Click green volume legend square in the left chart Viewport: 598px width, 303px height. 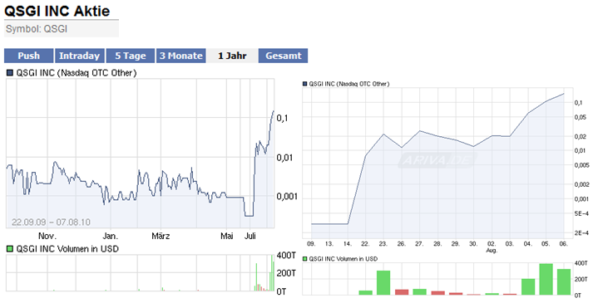coord(10,249)
